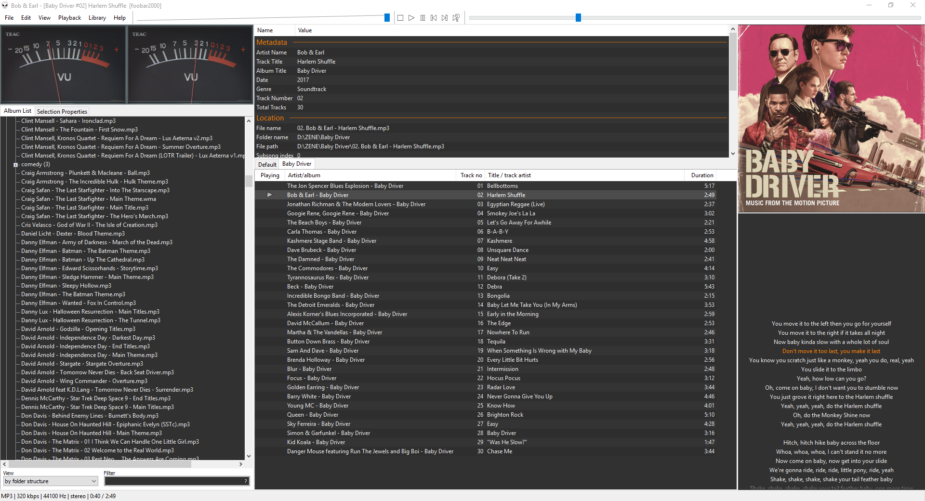Select the Chase Me track row
The width and height of the screenshot is (925, 501).
pyautogui.click(x=485, y=451)
